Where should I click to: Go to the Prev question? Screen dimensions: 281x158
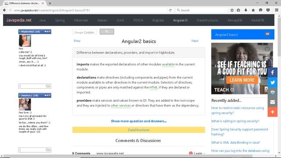click(77, 41)
